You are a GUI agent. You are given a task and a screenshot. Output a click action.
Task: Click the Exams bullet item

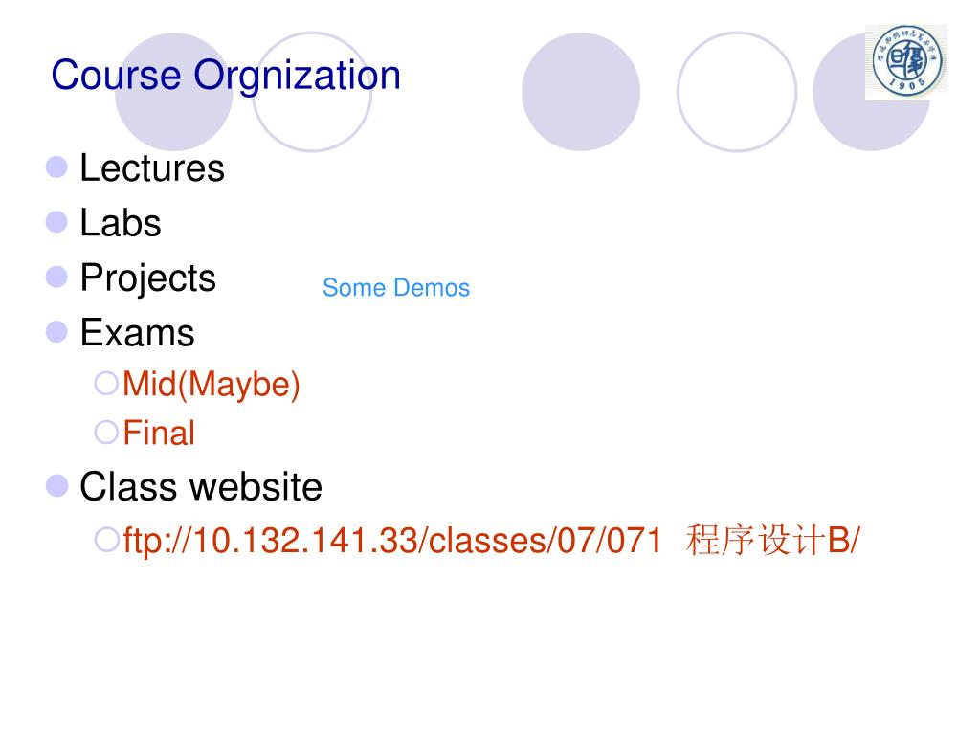(x=138, y=332)
